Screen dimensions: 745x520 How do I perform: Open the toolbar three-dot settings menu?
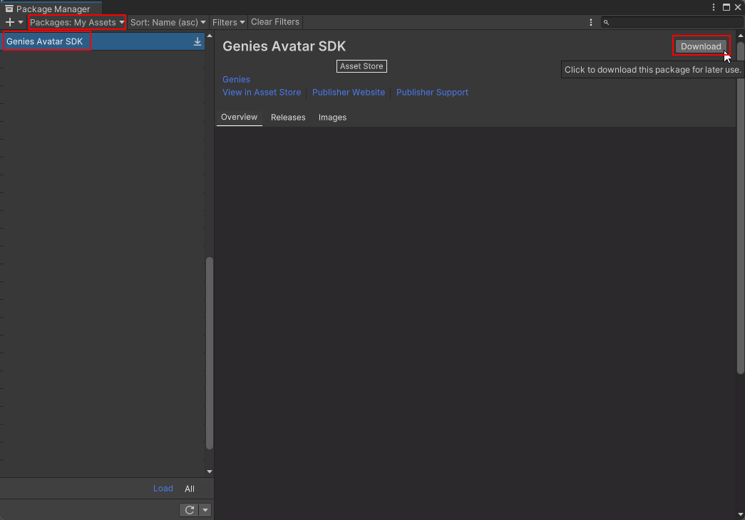tap(591, 22)
